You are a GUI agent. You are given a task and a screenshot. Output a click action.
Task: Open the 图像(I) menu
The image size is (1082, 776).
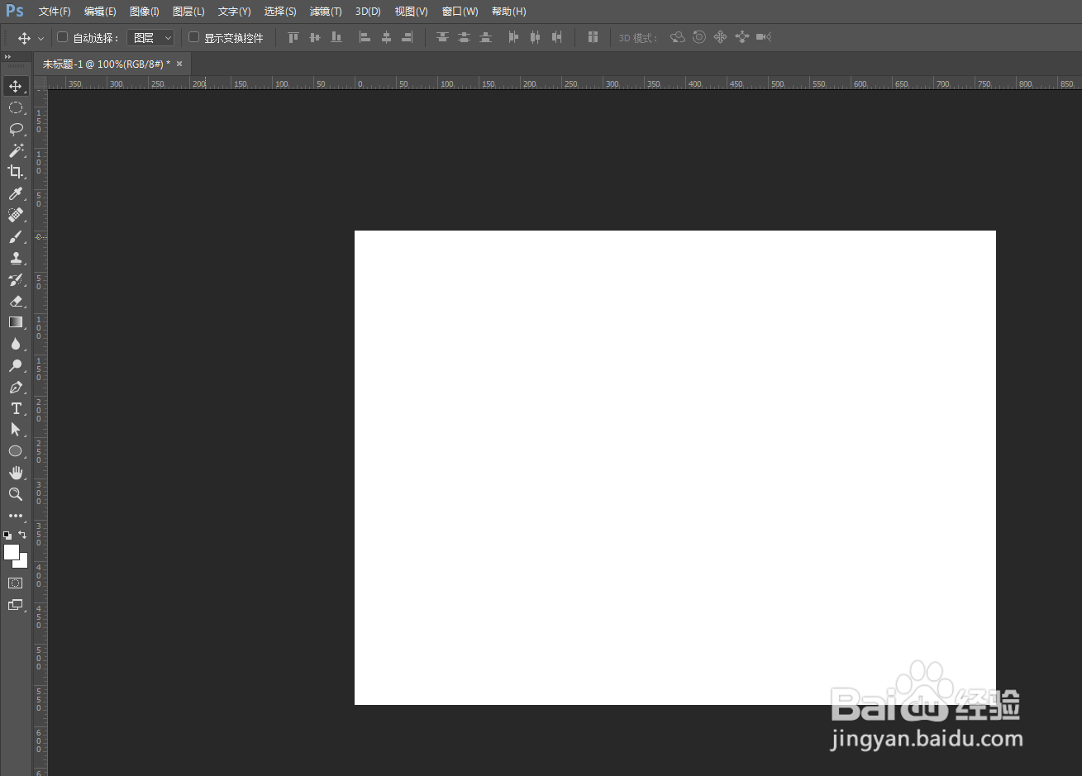coord(145,12)
